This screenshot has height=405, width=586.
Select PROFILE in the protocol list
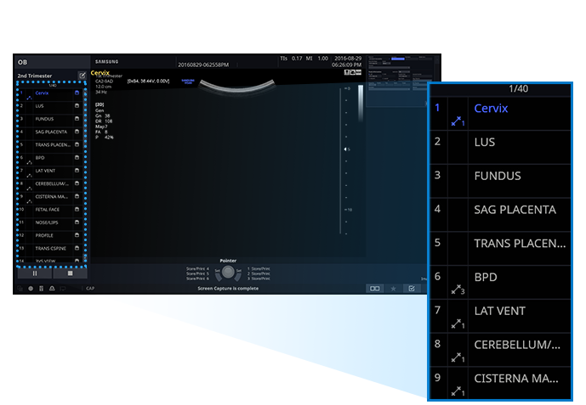coord(44,235)
